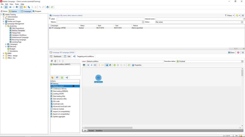Screen dimensions: 245x137
Task: Open the campaign Dashboard tab
Action: pyautogui.click(x=56, y=56)
